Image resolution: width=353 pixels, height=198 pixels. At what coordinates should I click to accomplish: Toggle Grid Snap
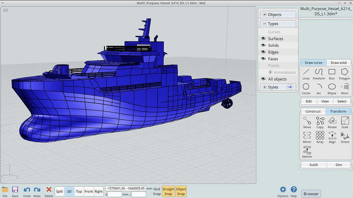click(157, 192)
